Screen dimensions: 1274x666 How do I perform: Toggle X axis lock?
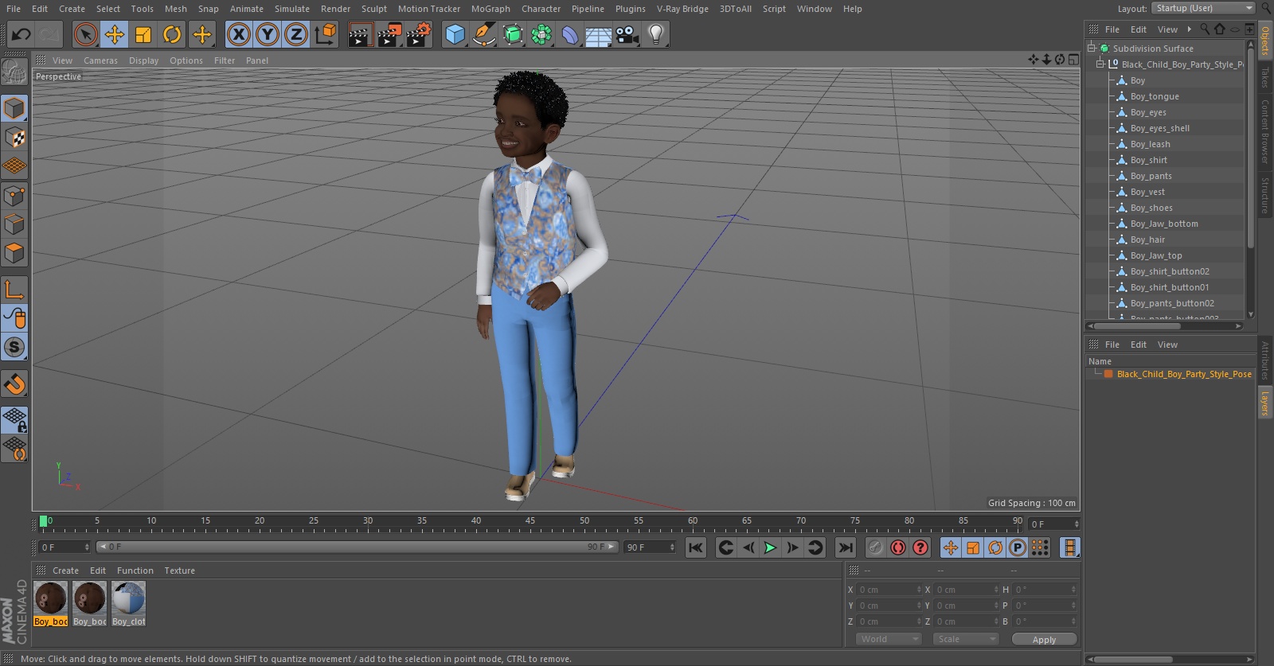239,34
